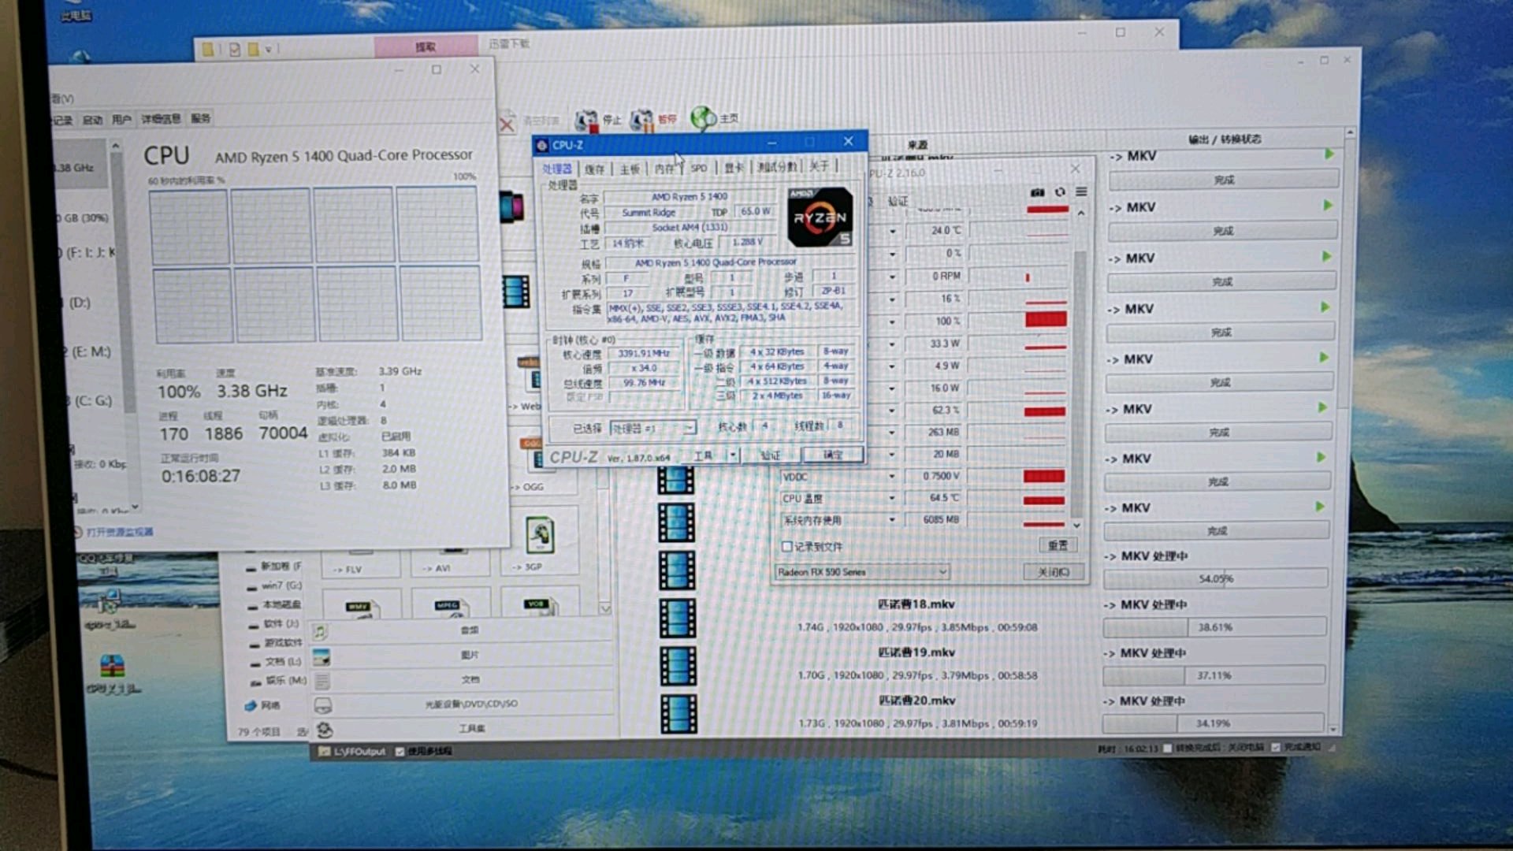Toggle shutdown-after-conversion checkbox in status bar
This screenshot has height=851, width=1513.
(1168, 748)
